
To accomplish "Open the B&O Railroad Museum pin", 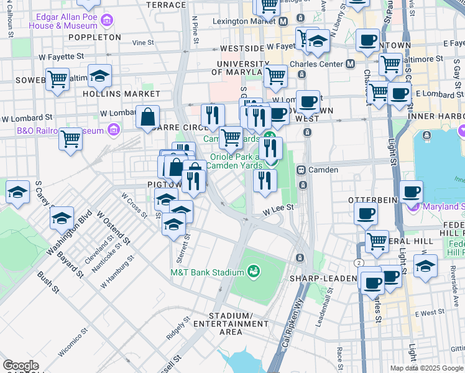I will click(113, 130).
